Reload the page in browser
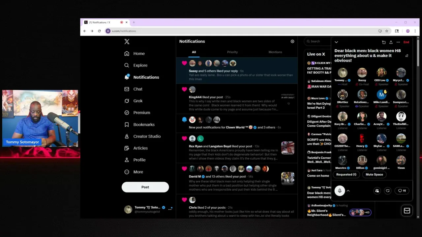The height and width of the screenshot is (237, 422). pyautogui.click(x=99, y=31)
